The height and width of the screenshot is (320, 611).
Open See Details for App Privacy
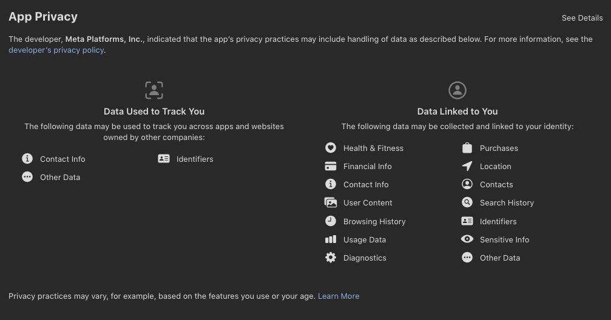582,18
